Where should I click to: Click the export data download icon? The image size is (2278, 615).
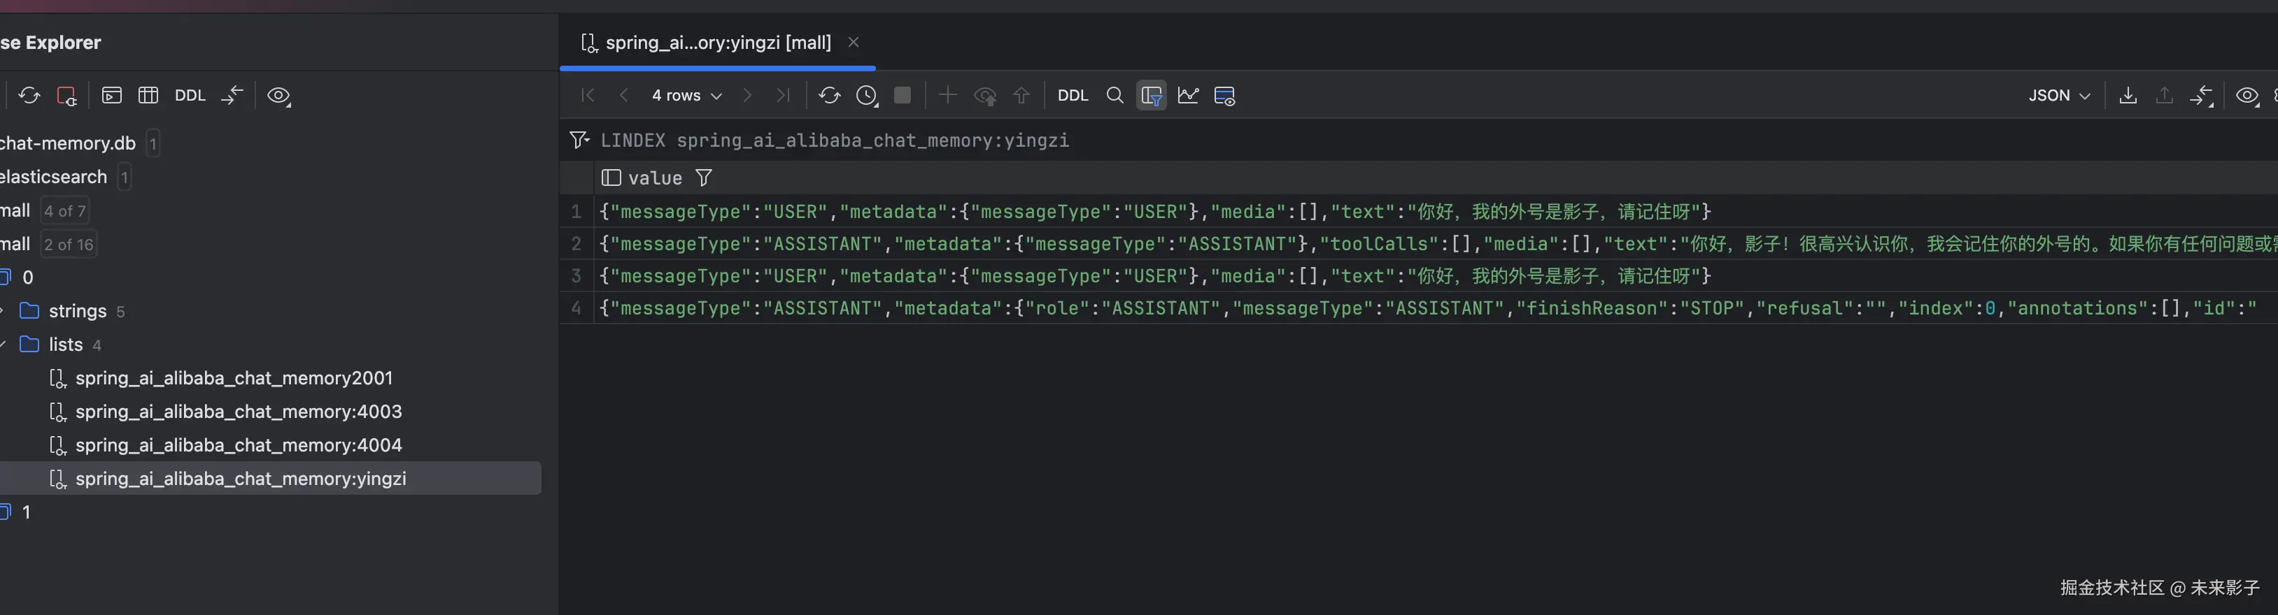(2128, 96)
